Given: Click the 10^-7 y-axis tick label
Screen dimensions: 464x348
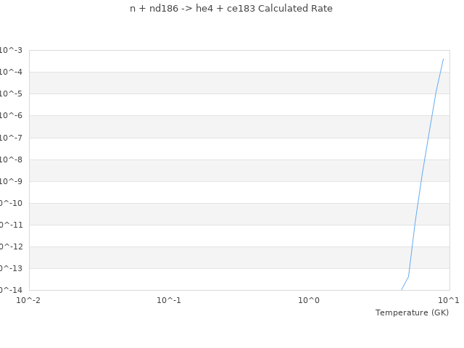Looking at the screenshot, I should [10, 138].
